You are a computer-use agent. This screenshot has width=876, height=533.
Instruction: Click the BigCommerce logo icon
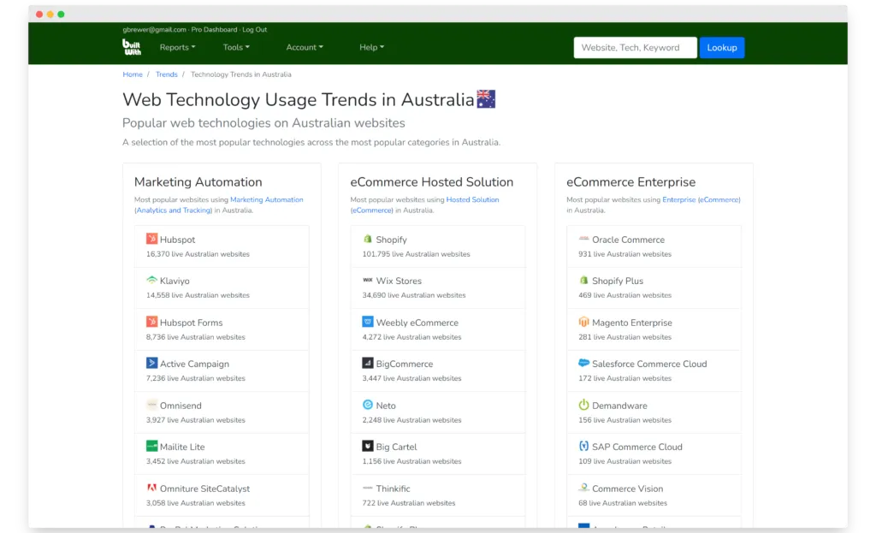click(x=368, y=364)
